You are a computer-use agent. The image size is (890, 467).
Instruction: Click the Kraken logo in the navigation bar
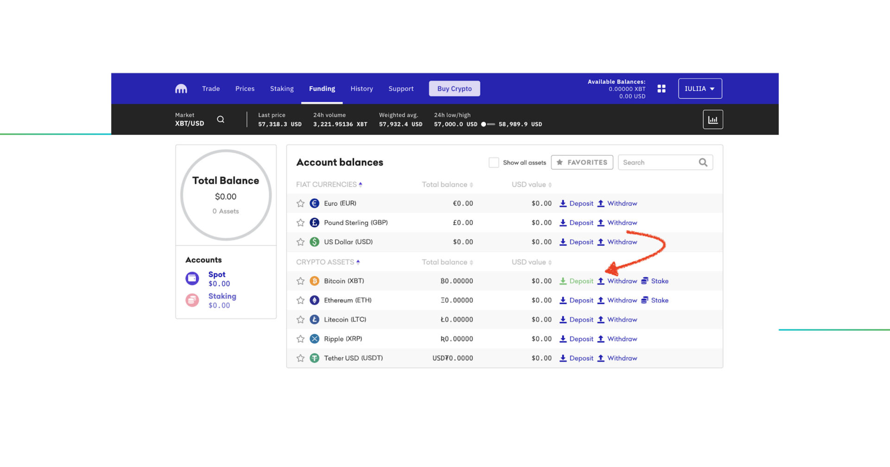tap(181, 88)
